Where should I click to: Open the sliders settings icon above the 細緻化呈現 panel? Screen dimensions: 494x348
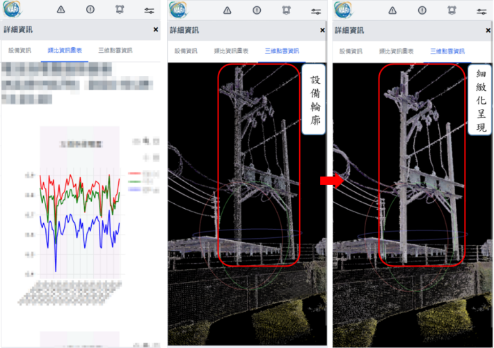coord(481,12)
